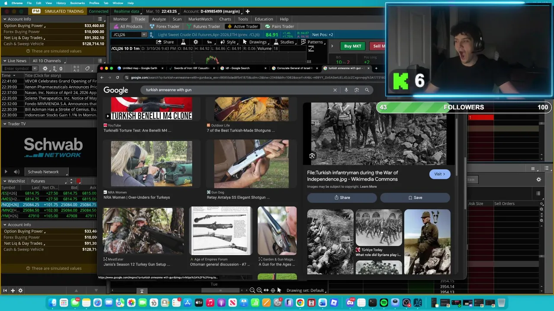Click the Buy MKT button

[352, 46]
